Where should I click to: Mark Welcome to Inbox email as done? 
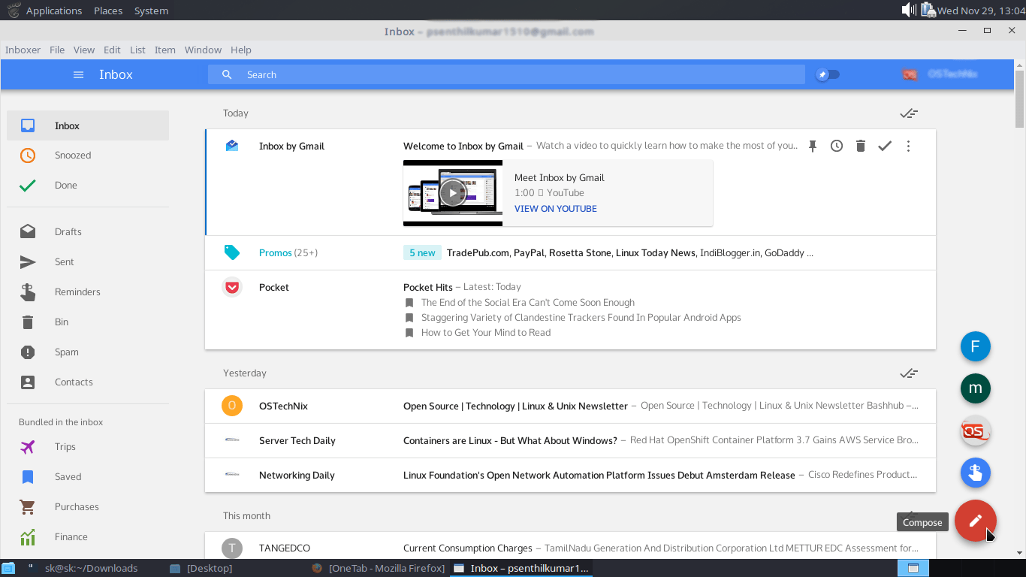click(x=885, y=146)
